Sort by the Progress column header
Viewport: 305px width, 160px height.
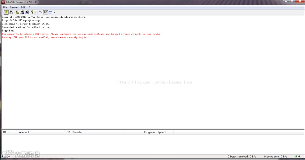pos(140,132)
